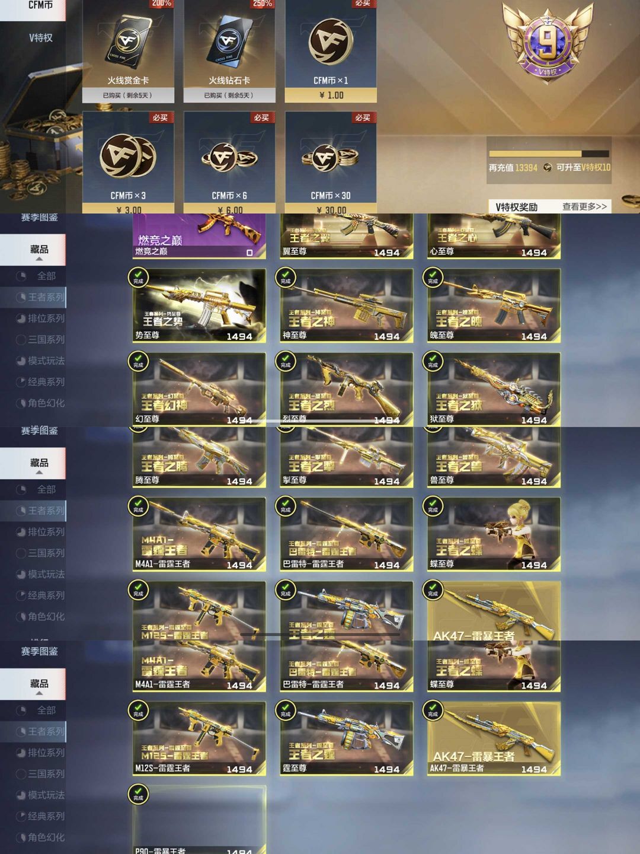The height and width of the screenshot is (854, 640).
Task: Click 完成 checkmark on P90-雷暴王者 card
Action: (x=138, y=794)
